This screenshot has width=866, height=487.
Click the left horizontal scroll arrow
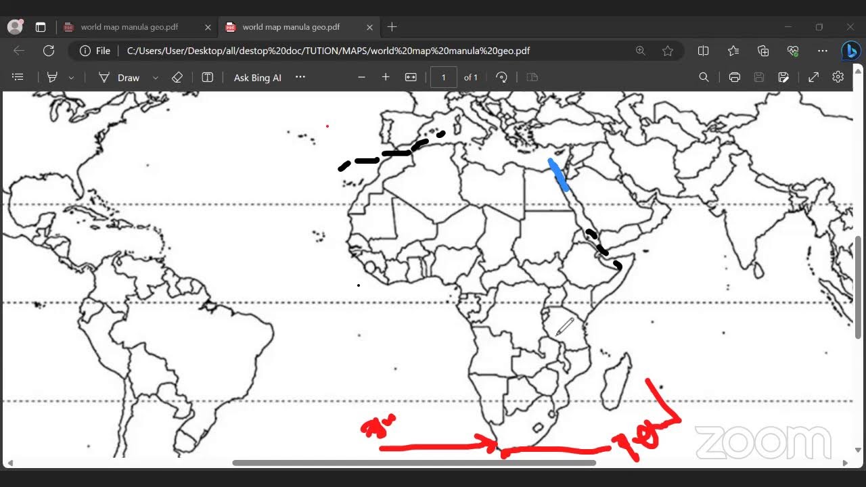point(10,463)
